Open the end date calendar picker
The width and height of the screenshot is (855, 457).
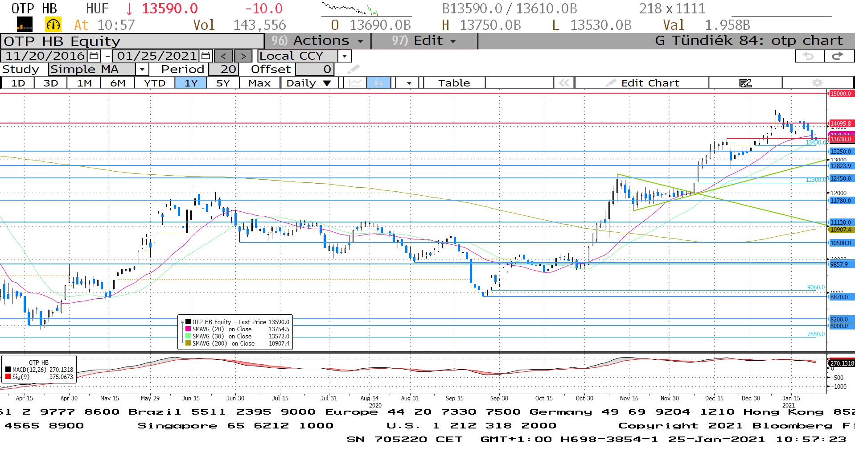coord(206,56)
